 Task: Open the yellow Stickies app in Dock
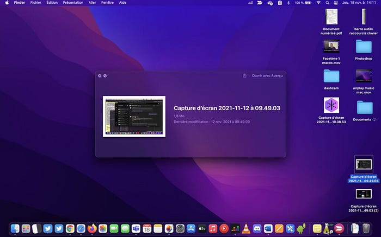point(317,228)
